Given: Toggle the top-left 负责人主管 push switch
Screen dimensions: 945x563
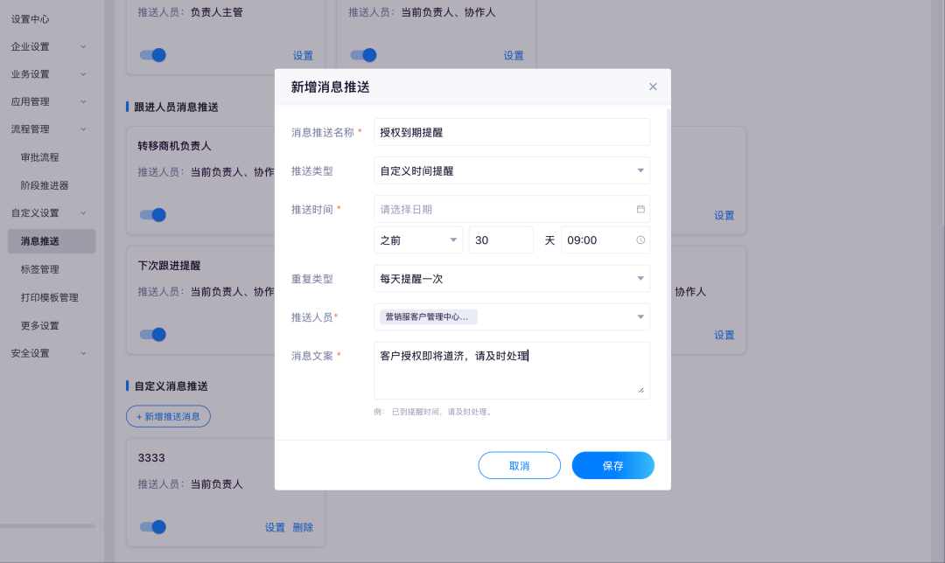Looking at the screenshot, I should 152,54.
